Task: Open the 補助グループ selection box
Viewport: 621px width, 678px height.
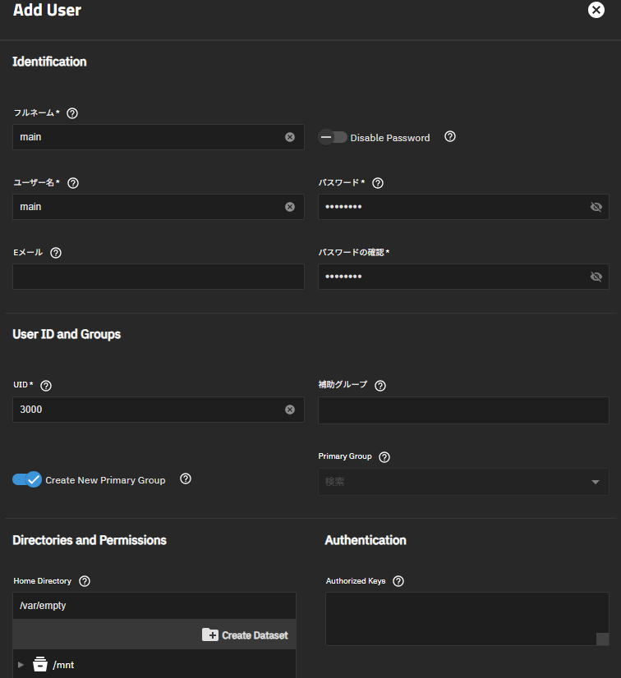Action: (x=463, y=410)
